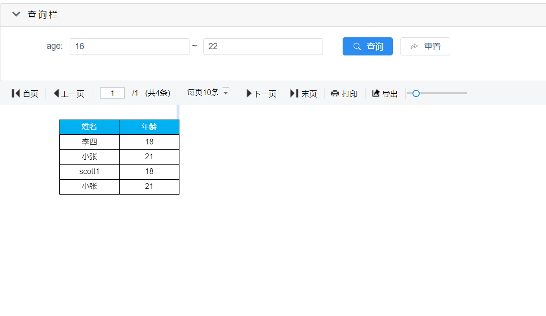Image resolution: width=546 pixels, height=316 pixels.
Task: Click the age minimum field showing 16
Action: [x=130, y=46]
